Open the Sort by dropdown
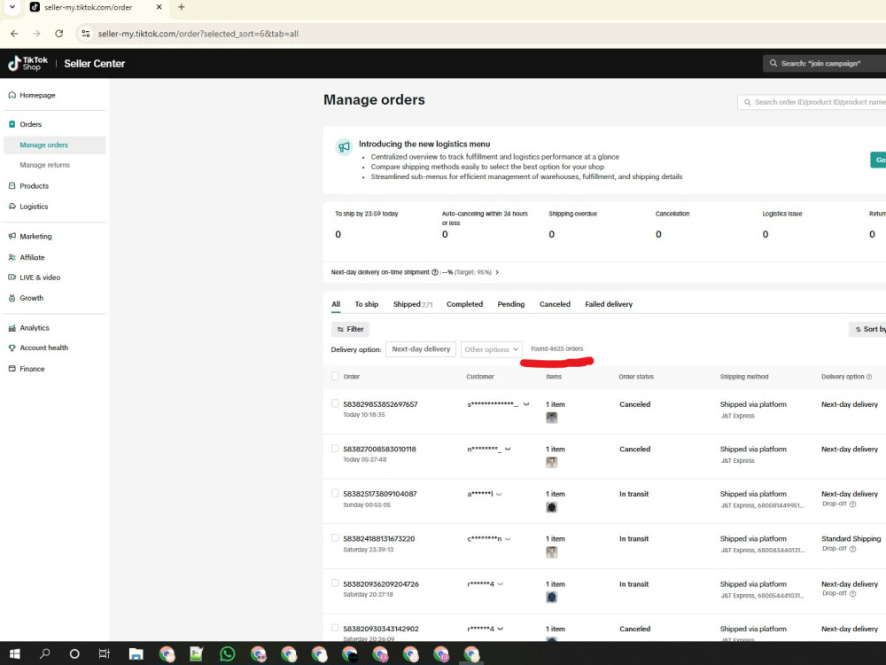The image size is (886, 665). (x=867, y=329)
